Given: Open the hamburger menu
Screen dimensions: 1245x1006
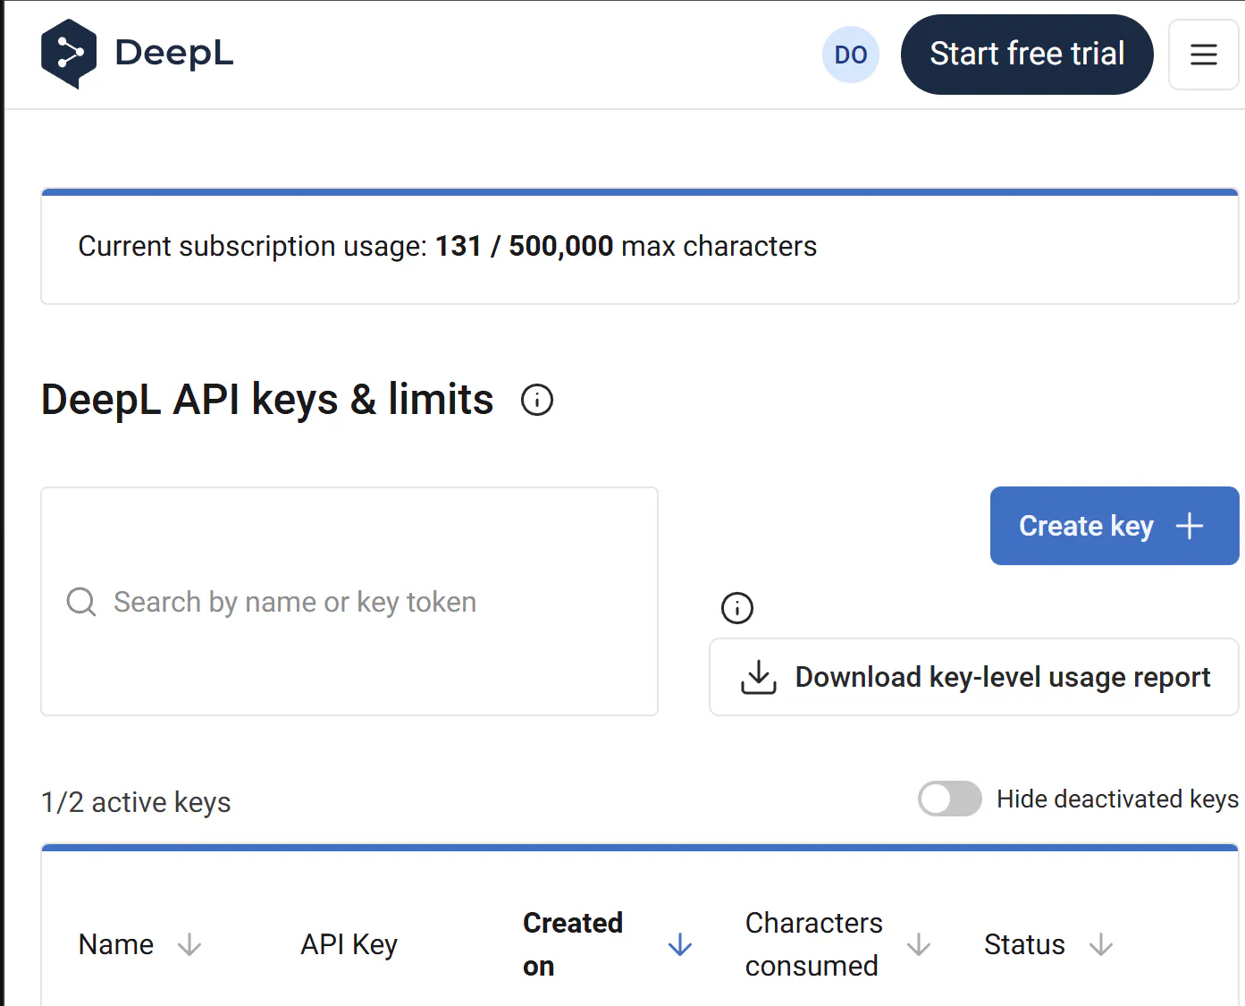Looking at the screenshot, I should click(1203, 55).
